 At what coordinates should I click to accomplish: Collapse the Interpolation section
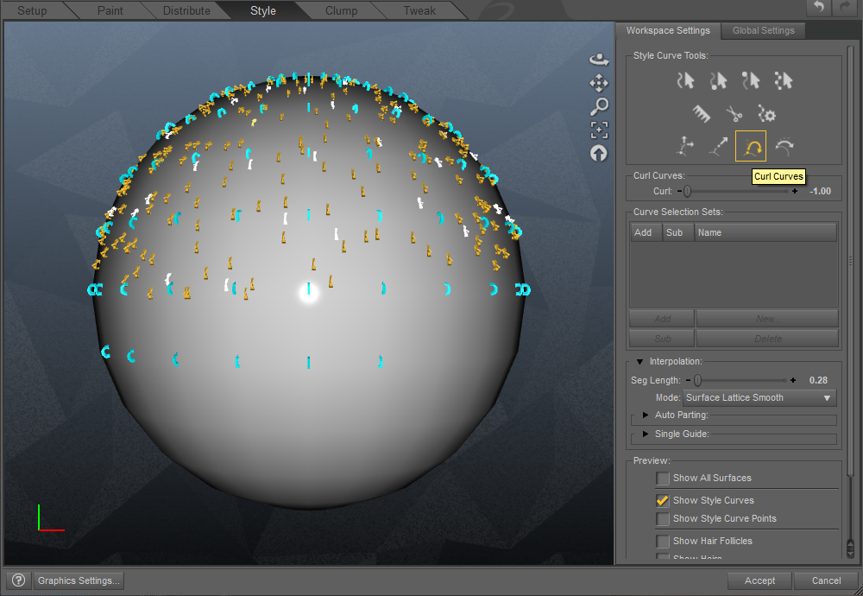click(639, 362)
